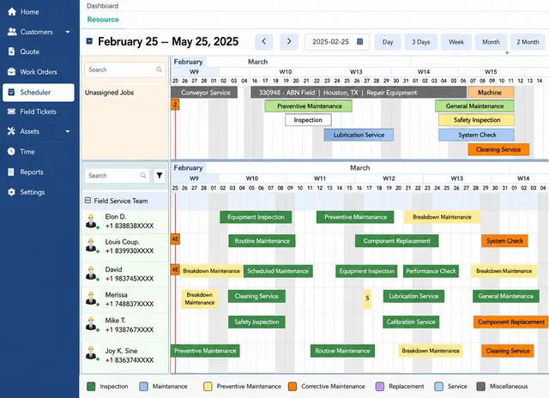Click the Work Orders briefcase icon
549x398 pixels.
[x=11, y=72]
